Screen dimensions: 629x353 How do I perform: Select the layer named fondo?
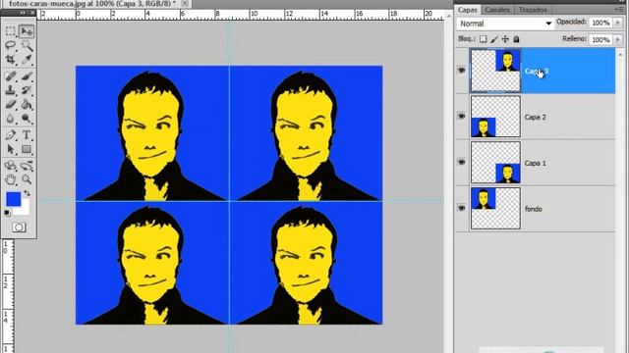point(533,209)
